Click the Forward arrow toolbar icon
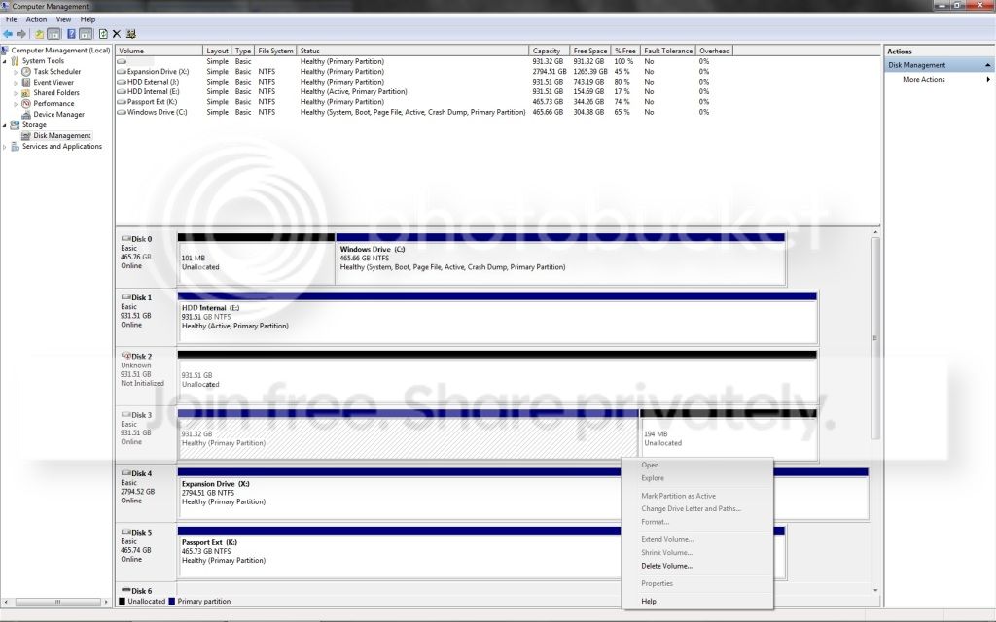 click(x=21, y=34)
